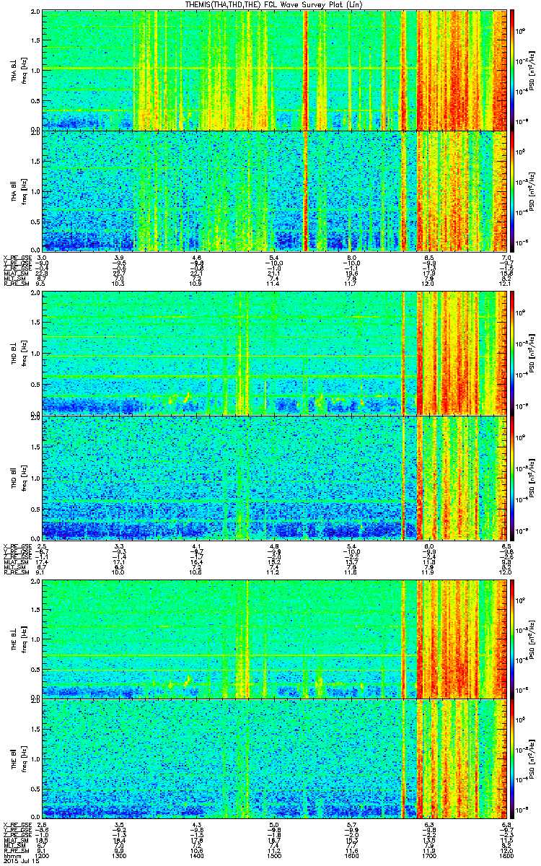The height and width of the screenshot is (866, 541).
Task: Click the 1600 time tick label
Action: click(x=352, y=855)
